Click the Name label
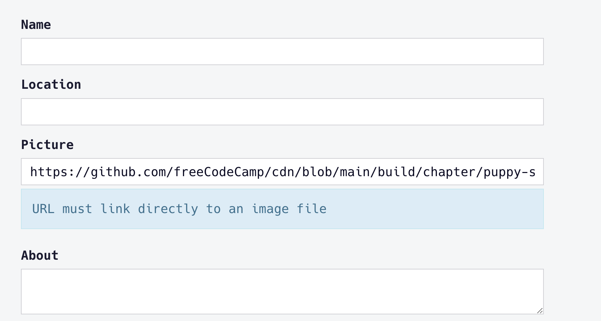Screen dimensions: 601x321 [x=36, y=24]
